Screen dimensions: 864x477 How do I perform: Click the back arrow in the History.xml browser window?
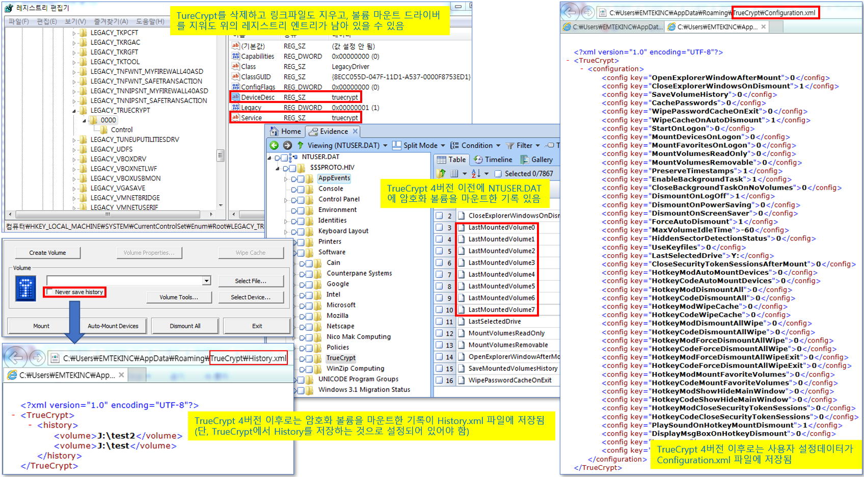[x=16, y=358]
